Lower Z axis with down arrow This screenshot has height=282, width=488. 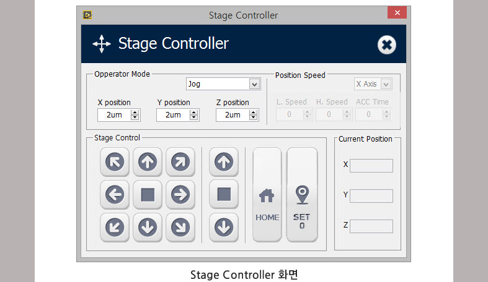click(224, 228)
